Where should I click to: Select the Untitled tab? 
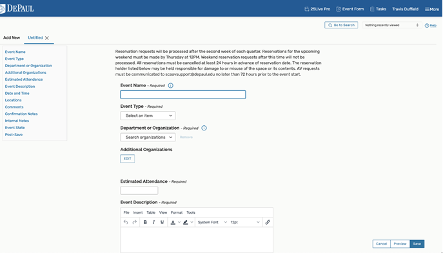(35, 37)
